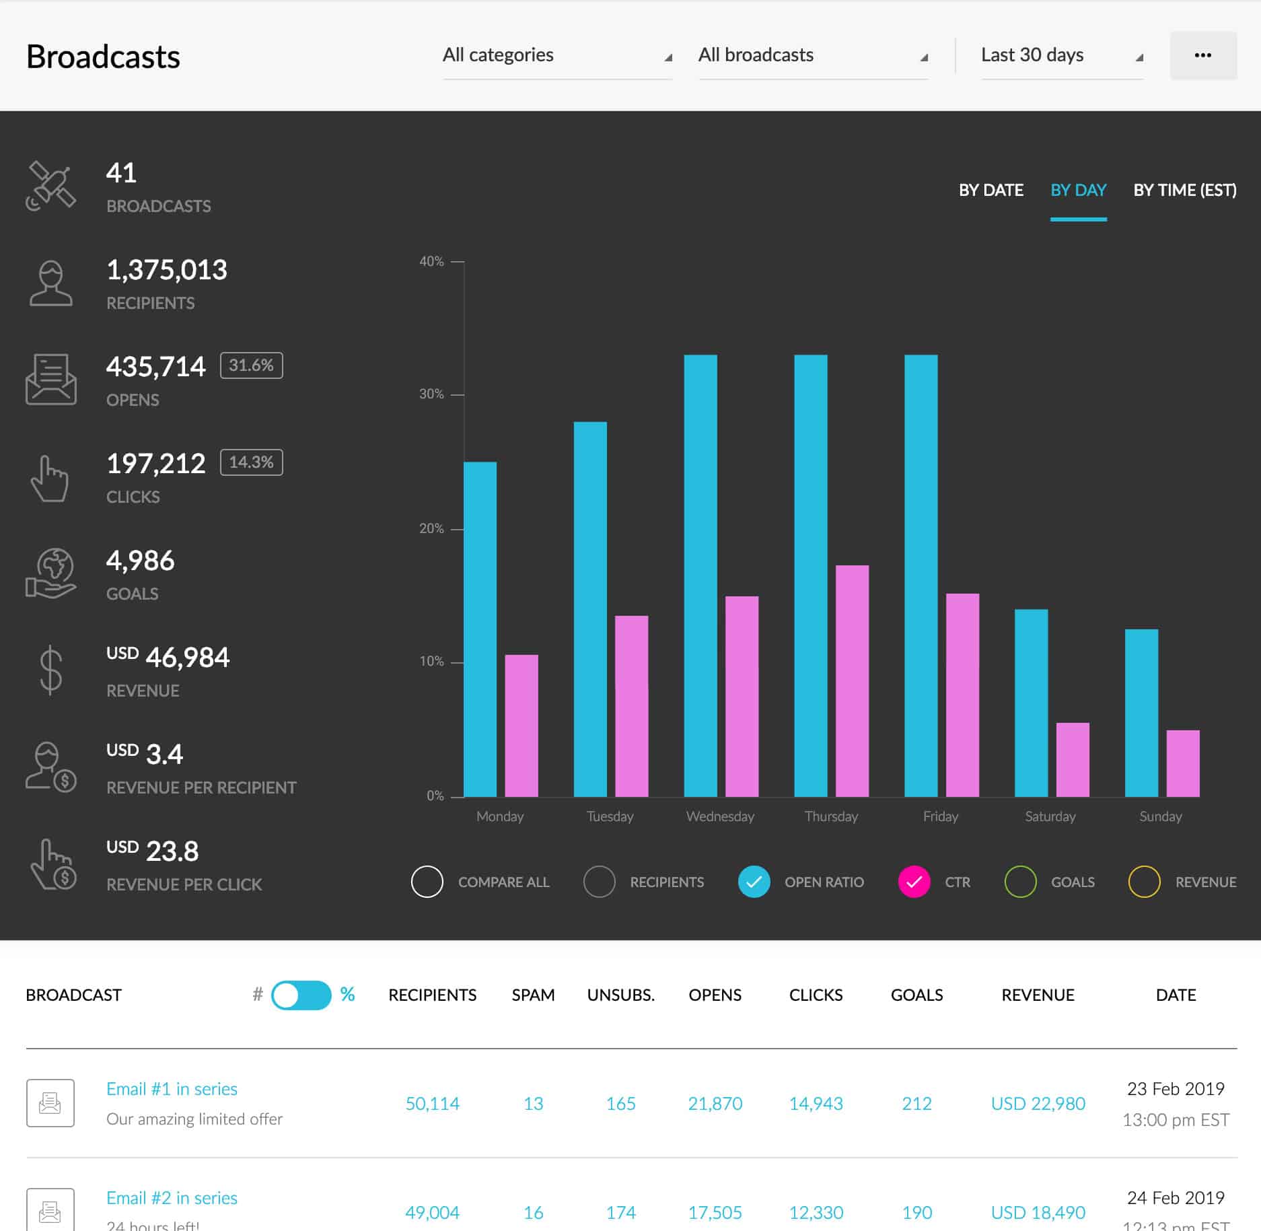Click the Revenue dollar sign icon
The height and width of the screenshot is (1231, 1261).
[50, 670]
